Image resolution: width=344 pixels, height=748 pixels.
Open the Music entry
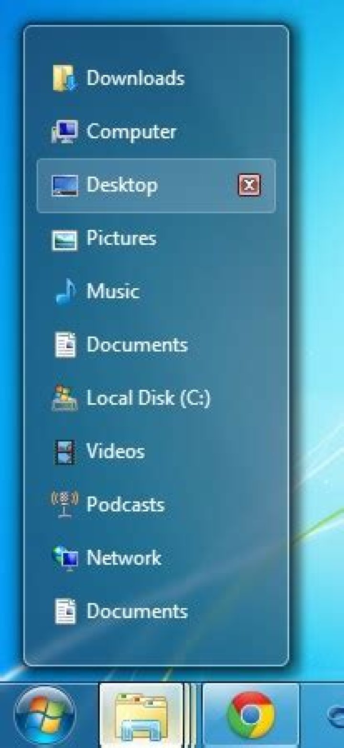pos(156,292)
